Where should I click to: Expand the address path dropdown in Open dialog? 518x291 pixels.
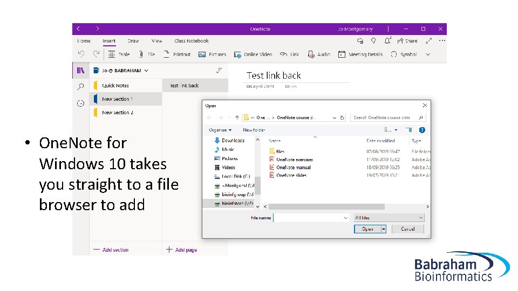(335, 117)
